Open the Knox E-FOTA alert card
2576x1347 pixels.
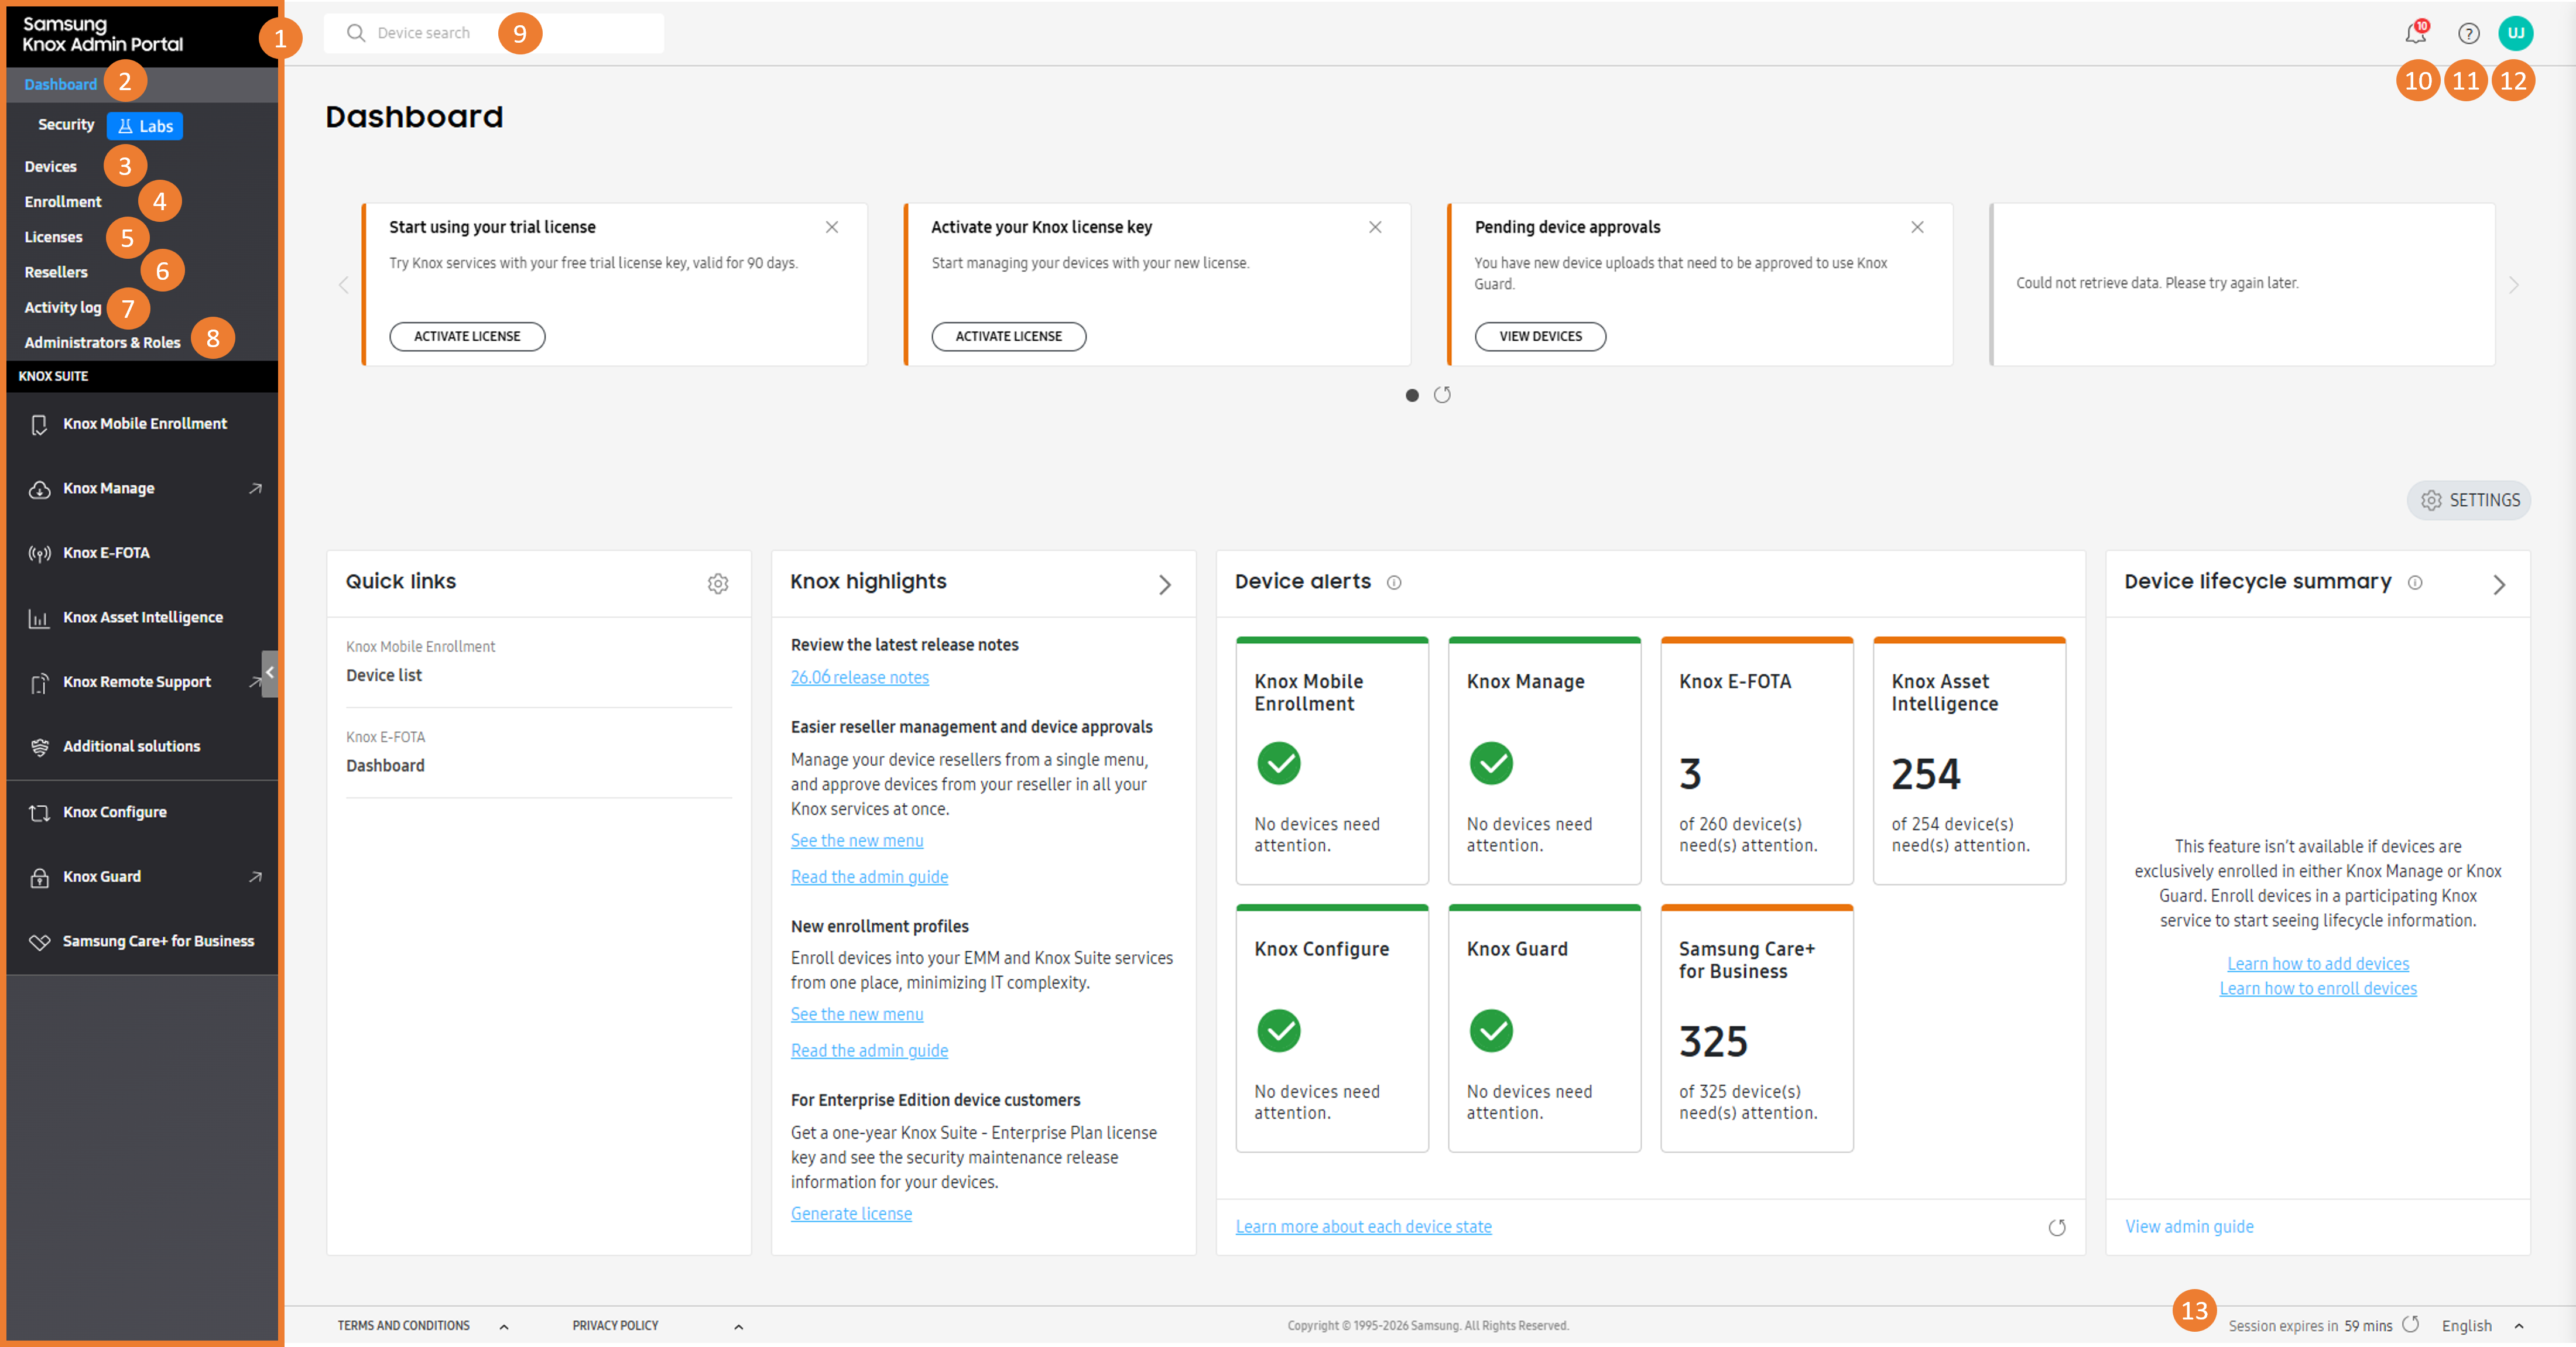1756,760
